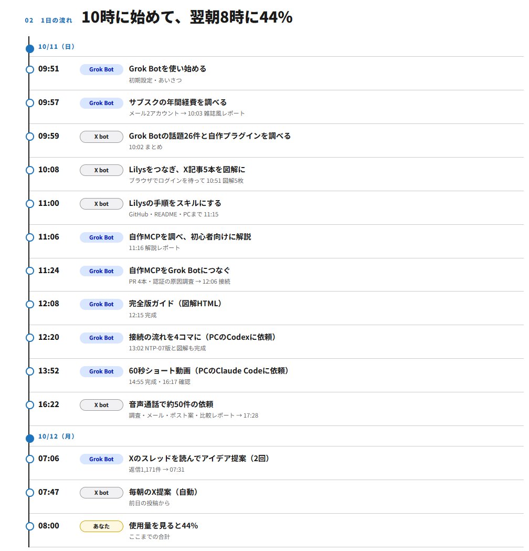Click '13:02 NTP-07版と図解も完成'

pyautogui.click(x=167, y=348)
